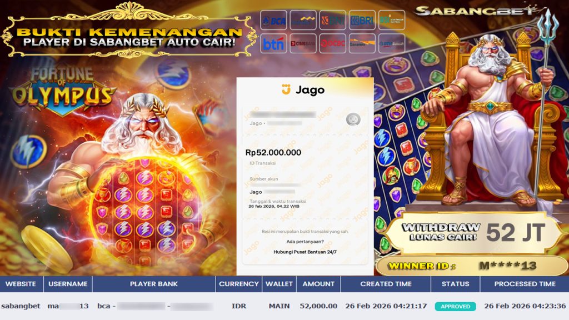The width and height of the screenshot is (569, 320).
Task: Click the AMOUNT column header
Action: coord(318,284)
